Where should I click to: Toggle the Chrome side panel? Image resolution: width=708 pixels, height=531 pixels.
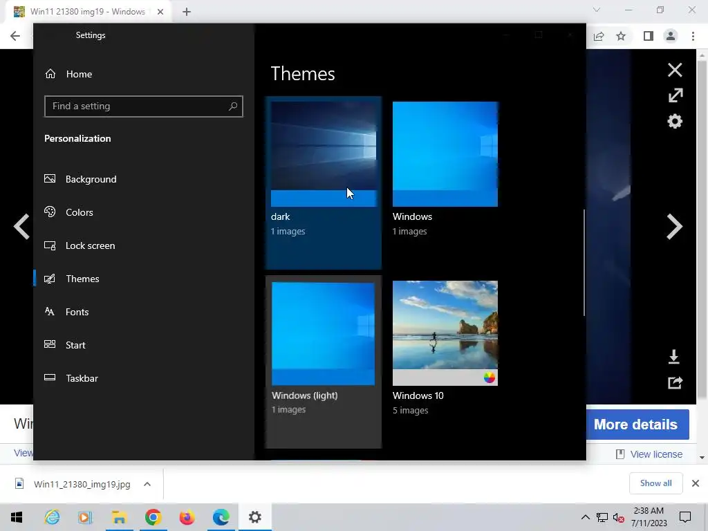[649, 36]
